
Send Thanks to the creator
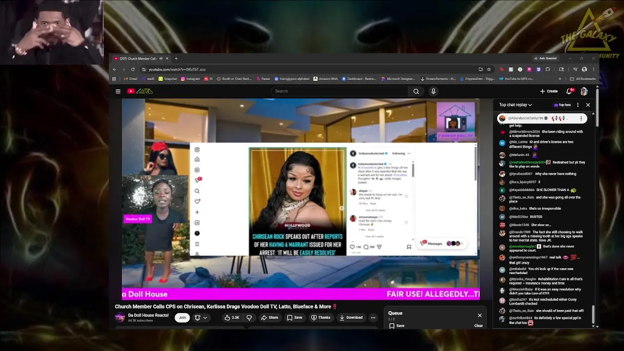coord(321,318)
